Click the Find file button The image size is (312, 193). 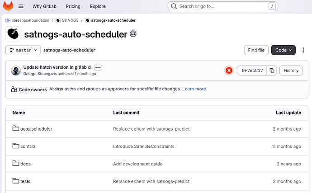[x=256, y=50]
